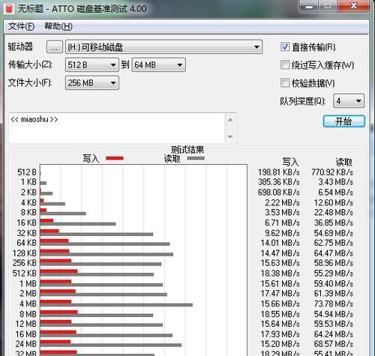This screenshot has height=356, width=375.
Task: Click the 14.01 MB/s write value
Action: (280, 243)
